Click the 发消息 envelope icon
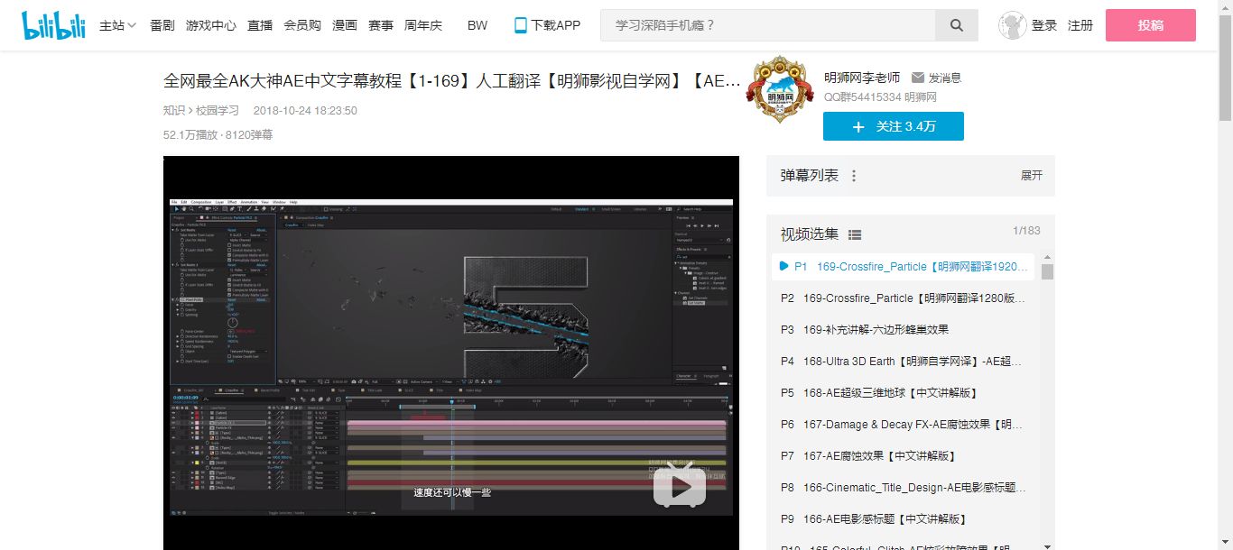 [x=918, y=78]
